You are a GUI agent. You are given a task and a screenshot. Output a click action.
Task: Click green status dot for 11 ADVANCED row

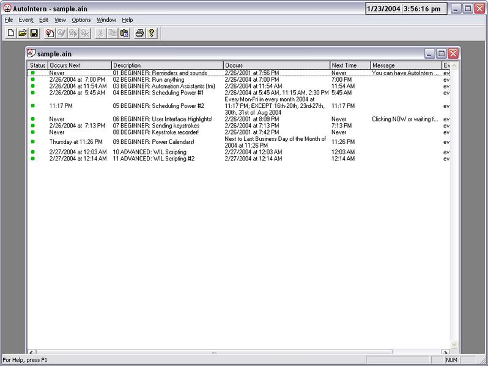[33, 159]
